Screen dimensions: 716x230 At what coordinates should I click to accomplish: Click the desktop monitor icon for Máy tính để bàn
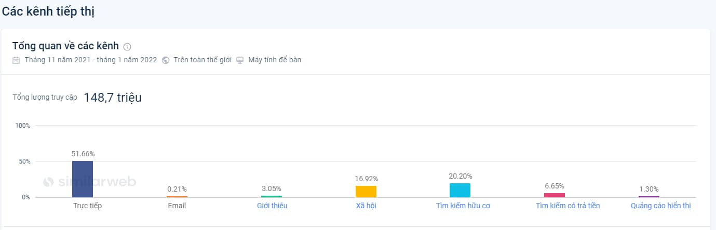coord(240,60)
